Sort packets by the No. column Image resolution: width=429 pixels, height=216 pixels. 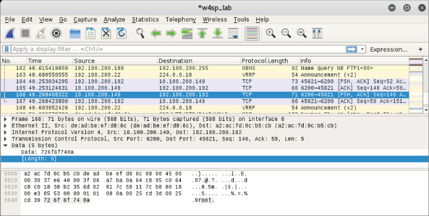point(14,61)
